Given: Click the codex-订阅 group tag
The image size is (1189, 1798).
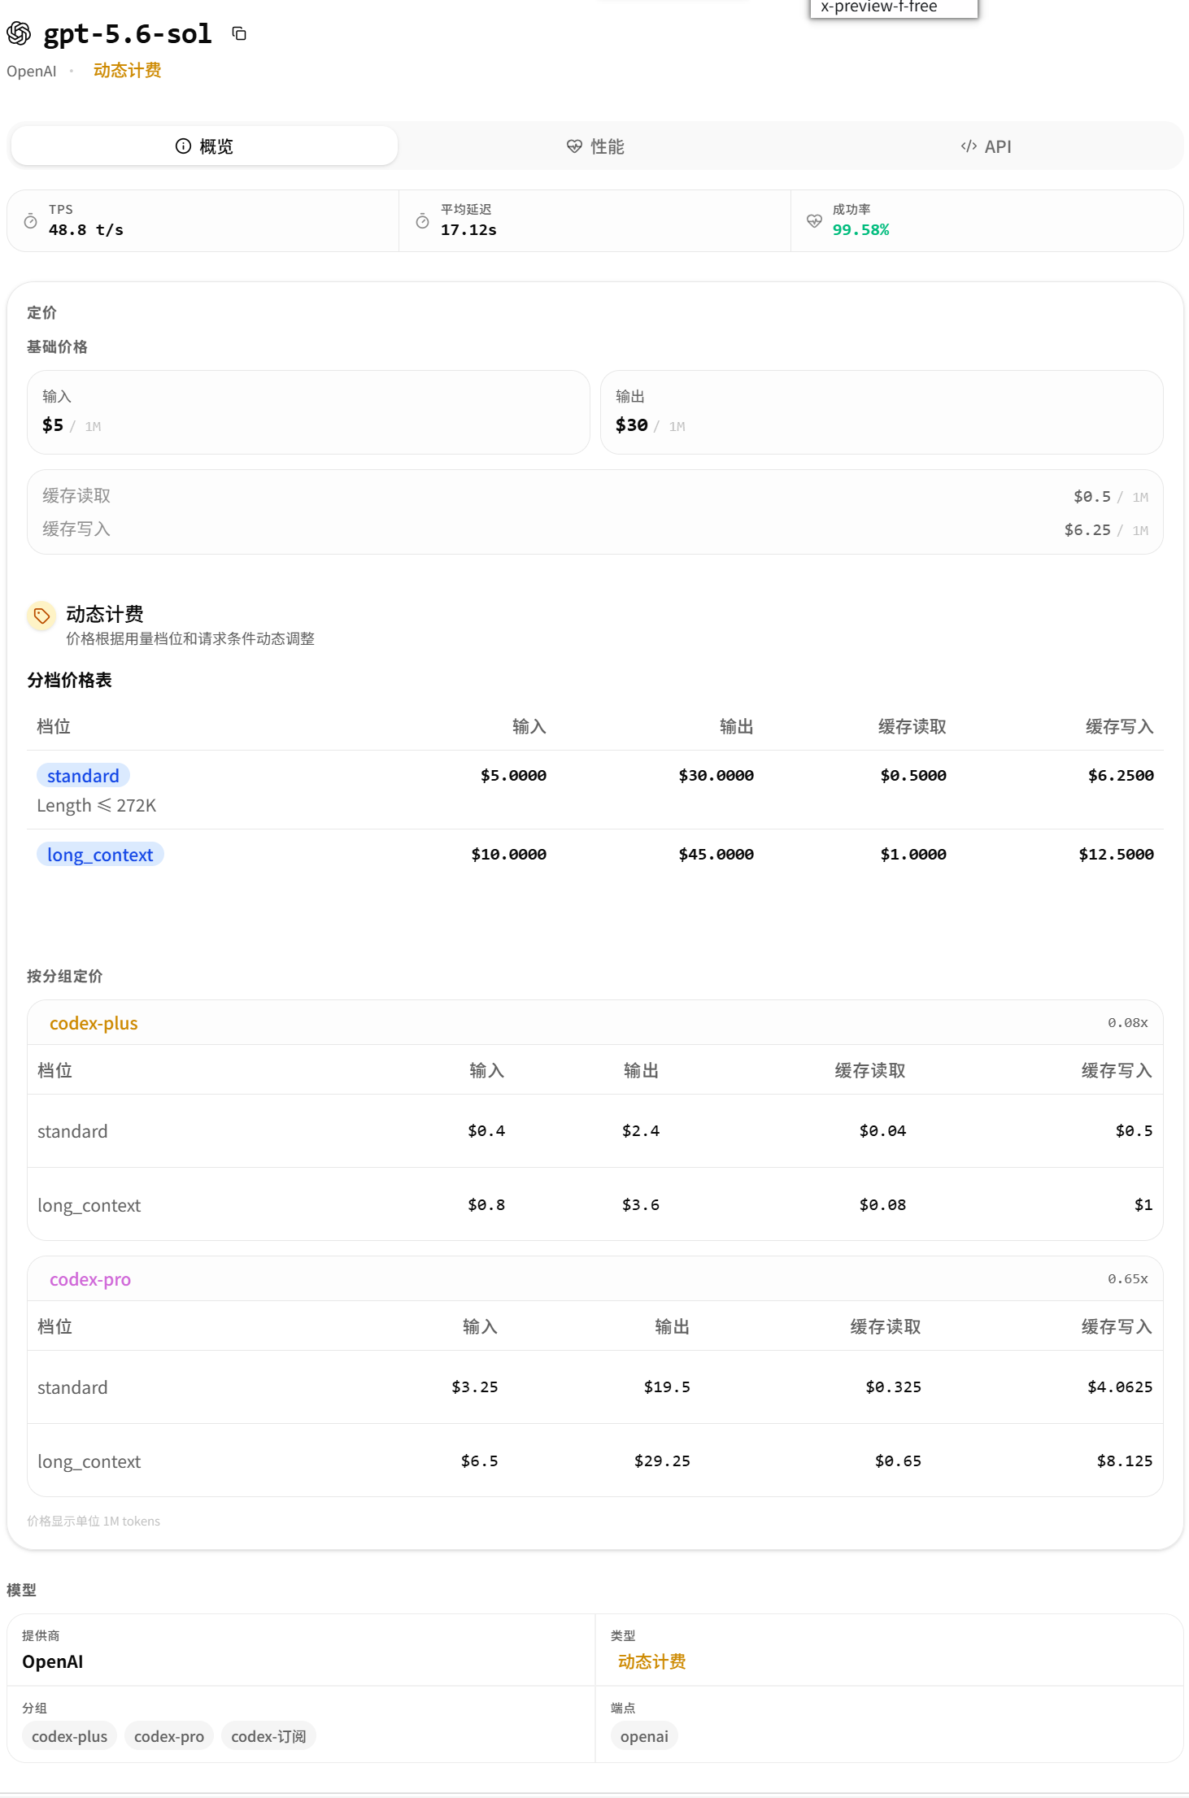Looking at the screenshot, I should 268,1736.
